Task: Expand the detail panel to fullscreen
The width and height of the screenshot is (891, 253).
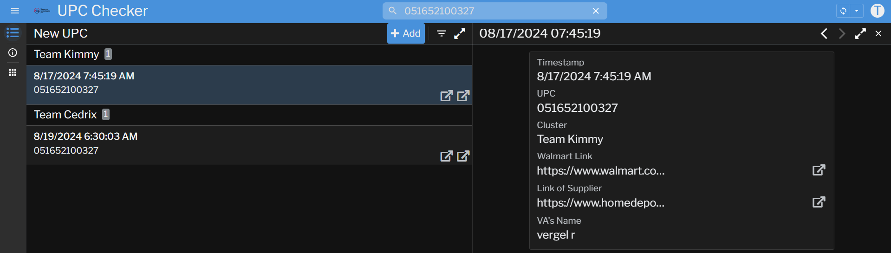Action: pos(860,33)
